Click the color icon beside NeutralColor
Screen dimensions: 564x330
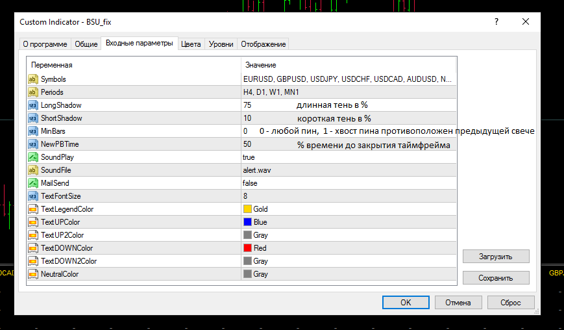32,274
